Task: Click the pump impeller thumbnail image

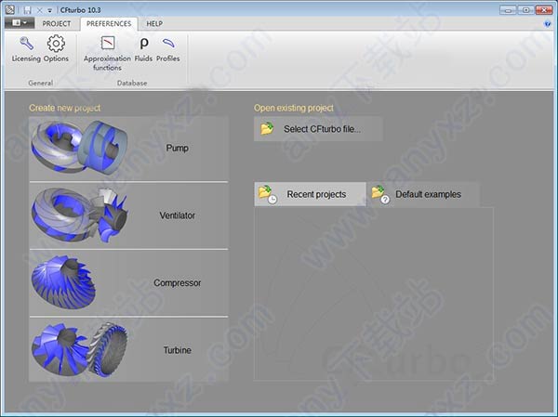Action: tap(79, 147)
